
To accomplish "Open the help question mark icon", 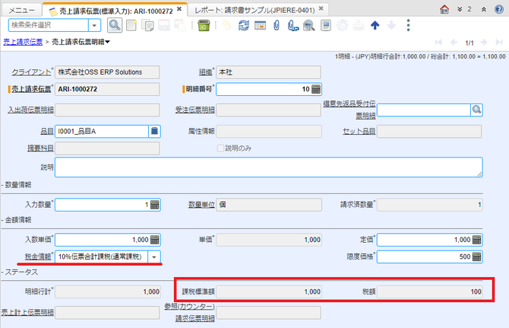I will 499,9.
